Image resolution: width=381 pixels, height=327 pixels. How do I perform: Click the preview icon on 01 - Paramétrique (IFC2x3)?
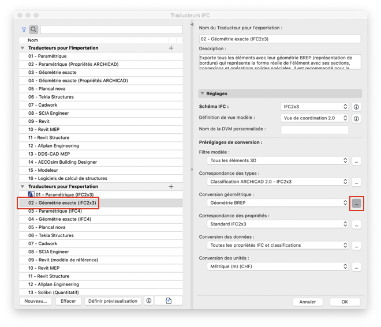pos(31,194)
